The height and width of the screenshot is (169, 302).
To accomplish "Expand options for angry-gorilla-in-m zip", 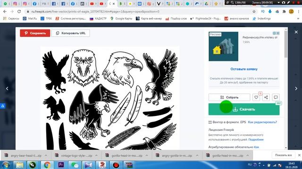I will 197,155.
